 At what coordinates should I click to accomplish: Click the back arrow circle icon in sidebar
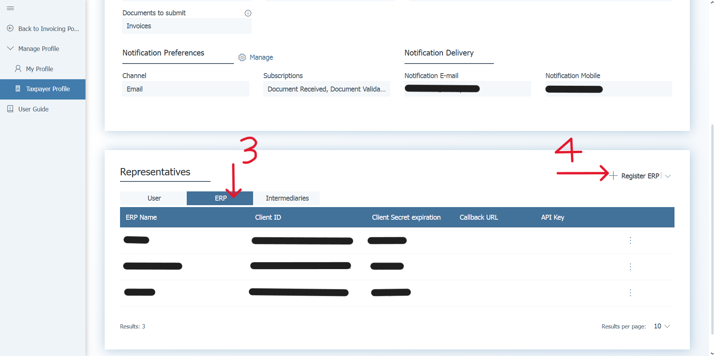(10, 28)
